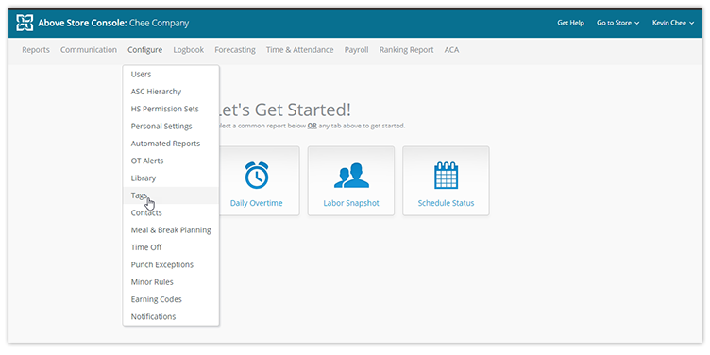Screen dimensions: 710x355
Task: Click the Get Help link
Action: click(x=570, y=23)
